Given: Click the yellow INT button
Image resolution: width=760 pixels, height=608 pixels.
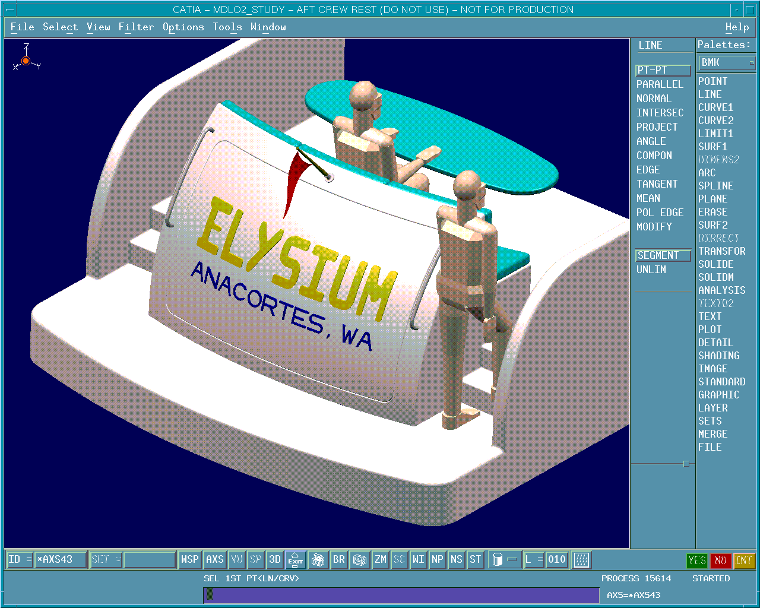Looking at the screenshot, I should [743, 560].
